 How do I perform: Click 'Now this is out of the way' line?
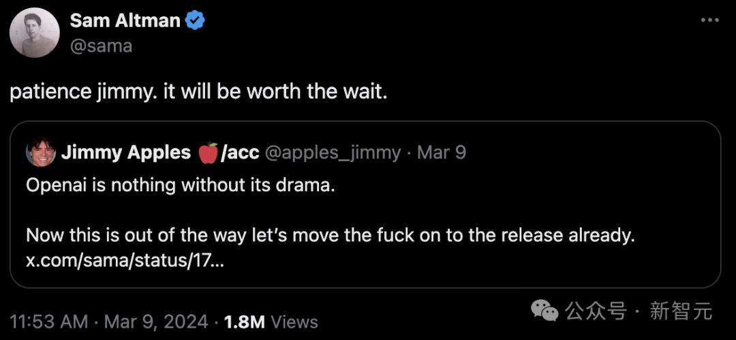(x=331, y=235)
